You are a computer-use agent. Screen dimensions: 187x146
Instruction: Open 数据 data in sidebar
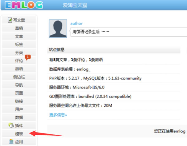coord(19,118)
